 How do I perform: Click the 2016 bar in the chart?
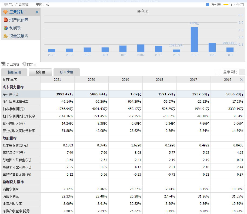[x=141, y=48]
